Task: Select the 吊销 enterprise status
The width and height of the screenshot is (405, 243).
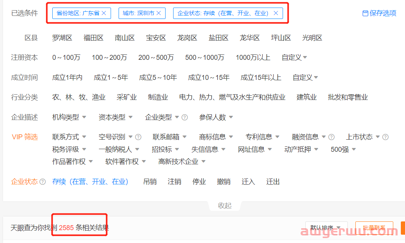Action: (150, 182)
